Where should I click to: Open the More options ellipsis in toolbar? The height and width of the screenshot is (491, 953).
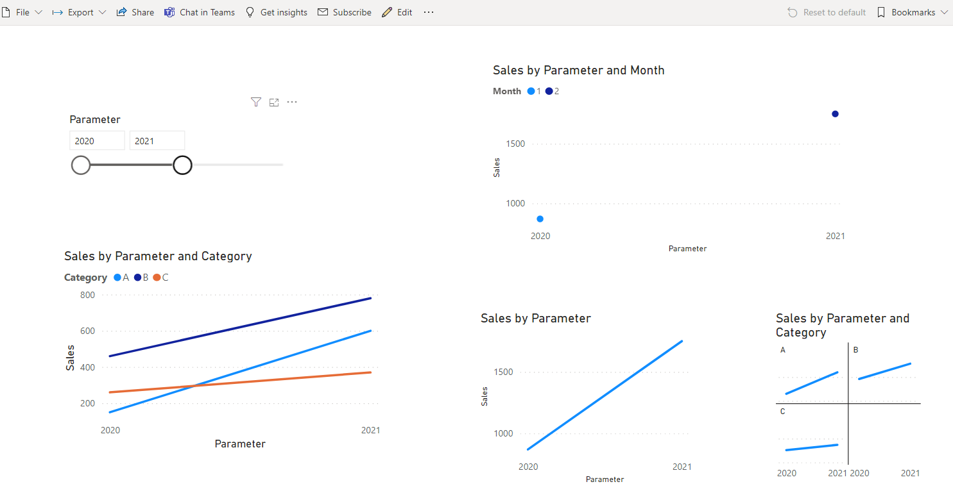[429, 12]
